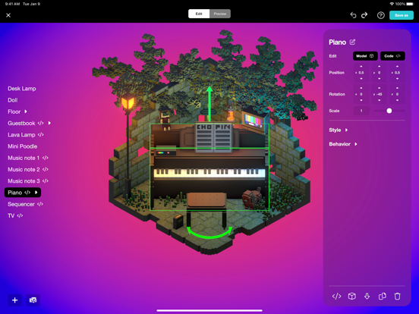
Task: Click the code icon beside Sequencer
Action: point(40,204)
